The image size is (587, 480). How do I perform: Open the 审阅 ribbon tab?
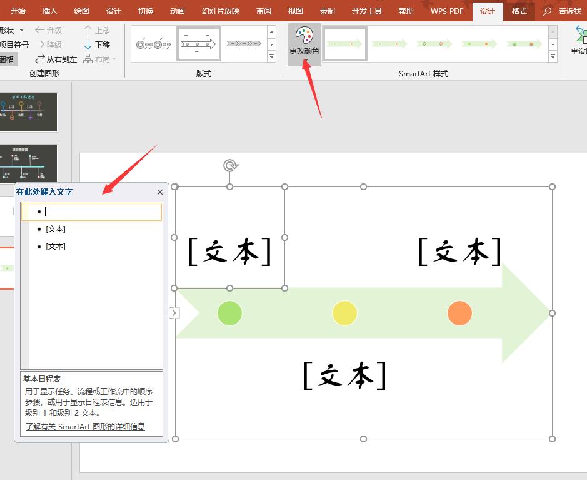coord(263,11)
